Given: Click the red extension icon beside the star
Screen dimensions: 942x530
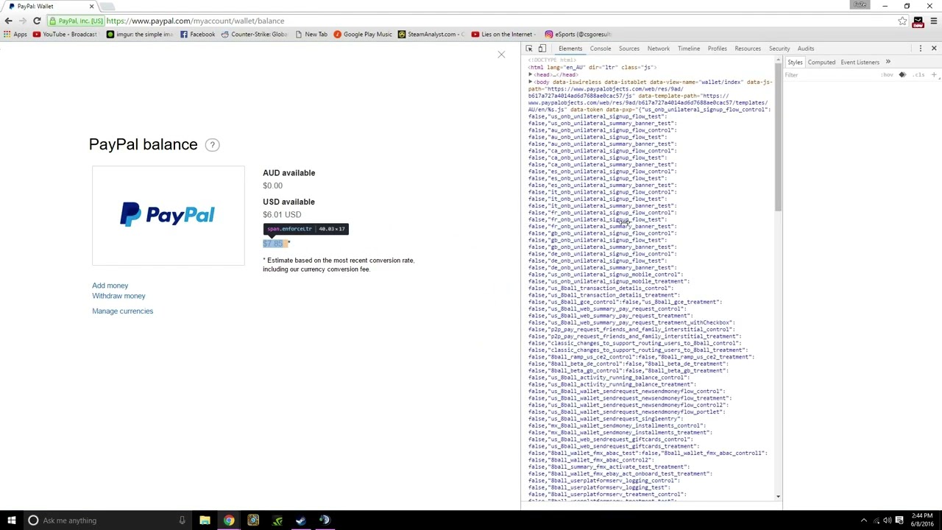Looking at the screenshot, I should point(918,21).
